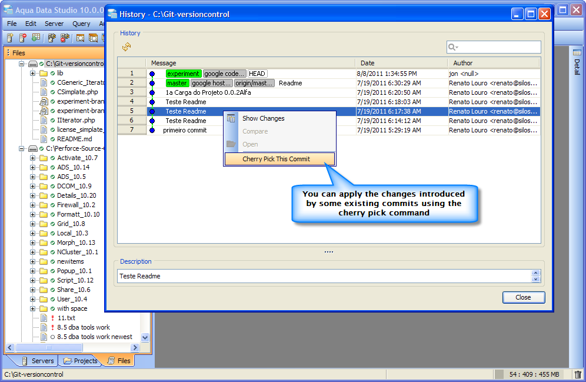Click the commit dot of primeiro commit
This screenshot has height=382, width=586.
click(152, 130)
